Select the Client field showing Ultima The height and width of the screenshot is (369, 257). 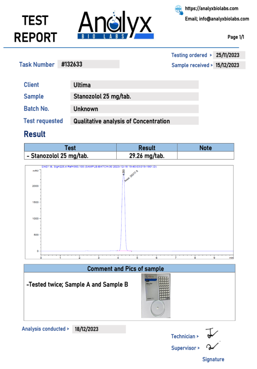coord(134,85)
